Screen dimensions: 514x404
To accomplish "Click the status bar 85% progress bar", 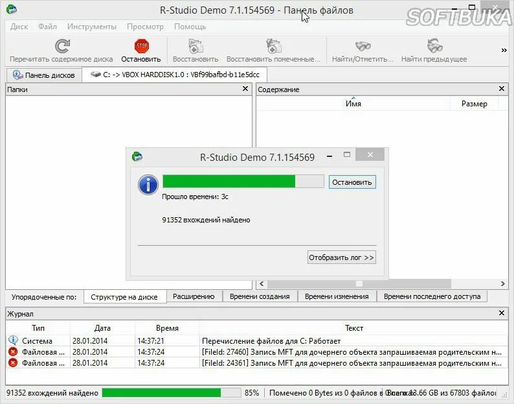I will [x=172, y=392].
